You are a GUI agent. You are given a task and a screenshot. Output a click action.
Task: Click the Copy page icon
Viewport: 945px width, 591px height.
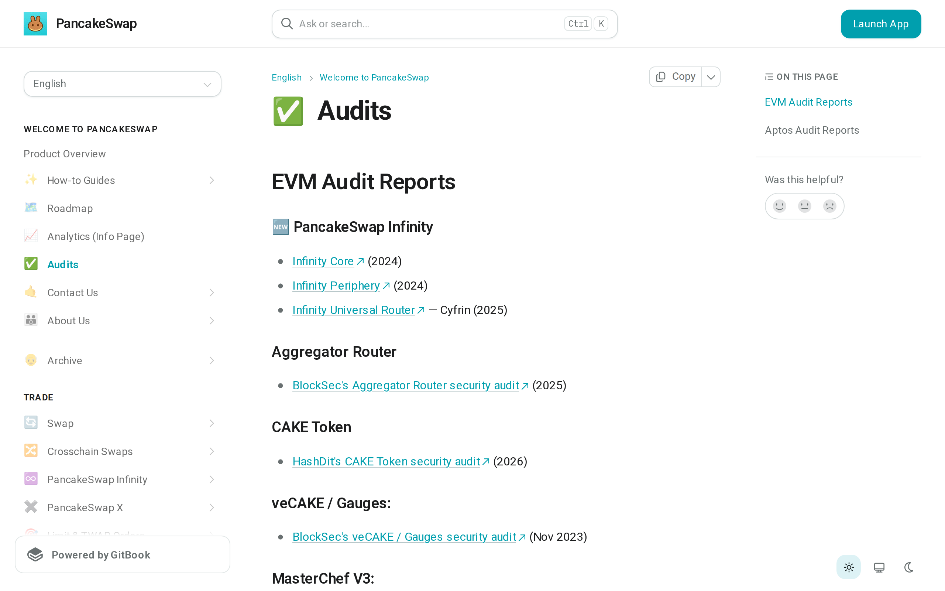tap(661, 76)
